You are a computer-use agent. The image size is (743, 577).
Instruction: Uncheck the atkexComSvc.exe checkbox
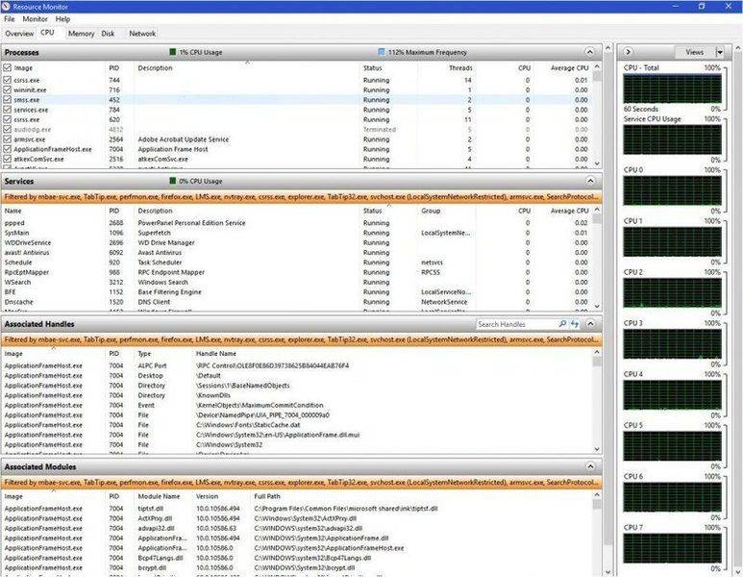(7, 159)
